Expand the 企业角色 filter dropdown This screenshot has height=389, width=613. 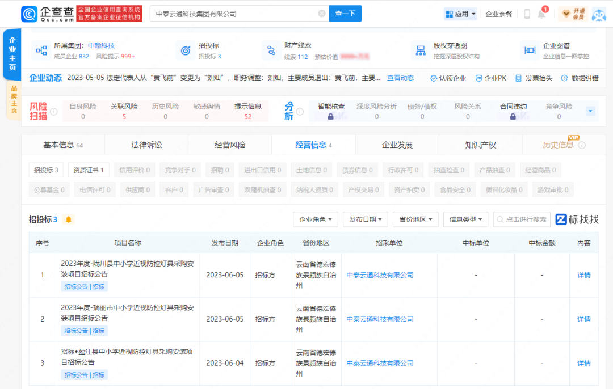pyautogui.click(x=316, y=219)
